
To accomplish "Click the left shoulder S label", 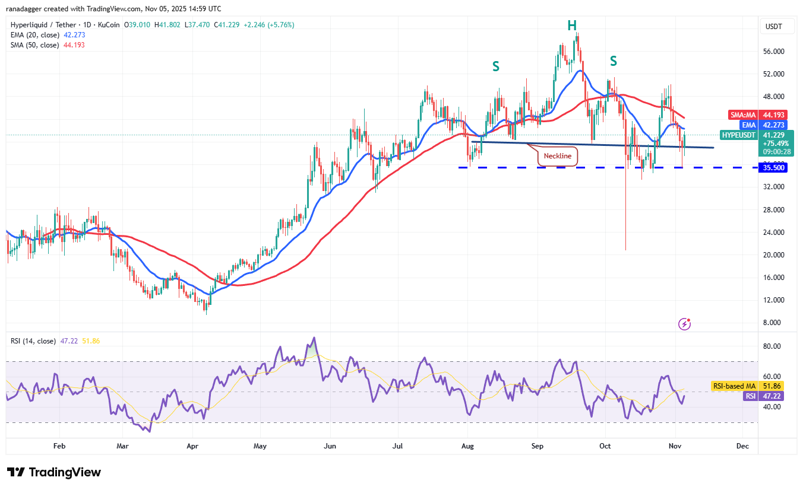I will click(x=495, y=66).
